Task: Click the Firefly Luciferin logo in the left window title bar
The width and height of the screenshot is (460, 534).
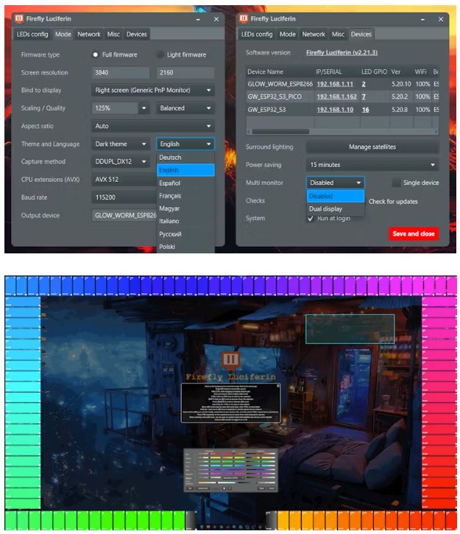Action: pos(19,18)
